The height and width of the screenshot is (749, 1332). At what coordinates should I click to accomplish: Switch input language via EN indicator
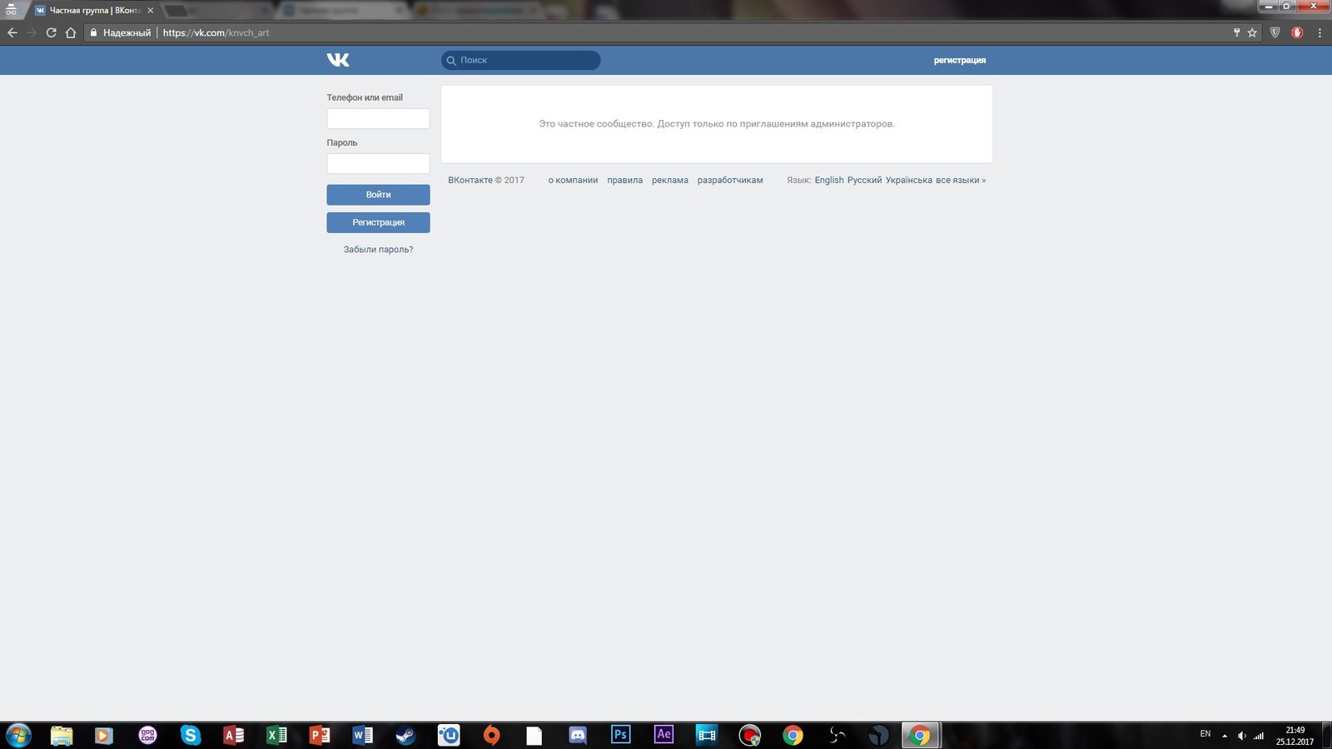click(x=1205, y=734)
